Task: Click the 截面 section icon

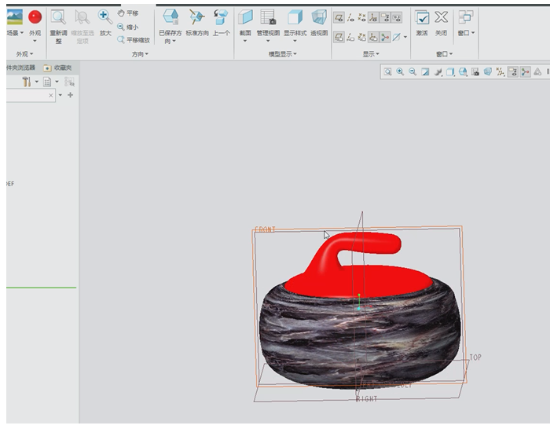Action: [245, 17]
